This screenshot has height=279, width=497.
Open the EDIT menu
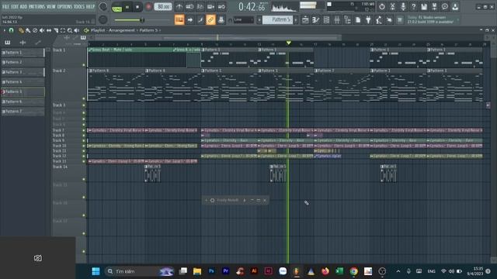[15, 6]
